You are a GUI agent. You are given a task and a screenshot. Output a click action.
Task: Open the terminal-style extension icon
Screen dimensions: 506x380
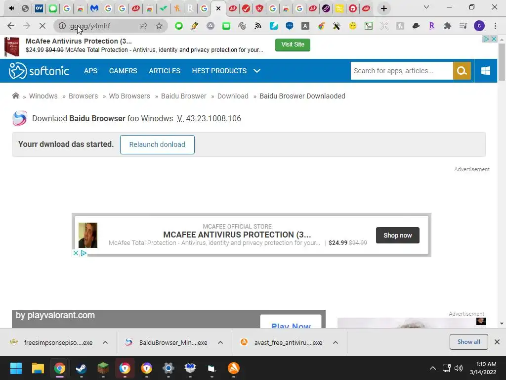pyautogui.click(x=369, y=26)
